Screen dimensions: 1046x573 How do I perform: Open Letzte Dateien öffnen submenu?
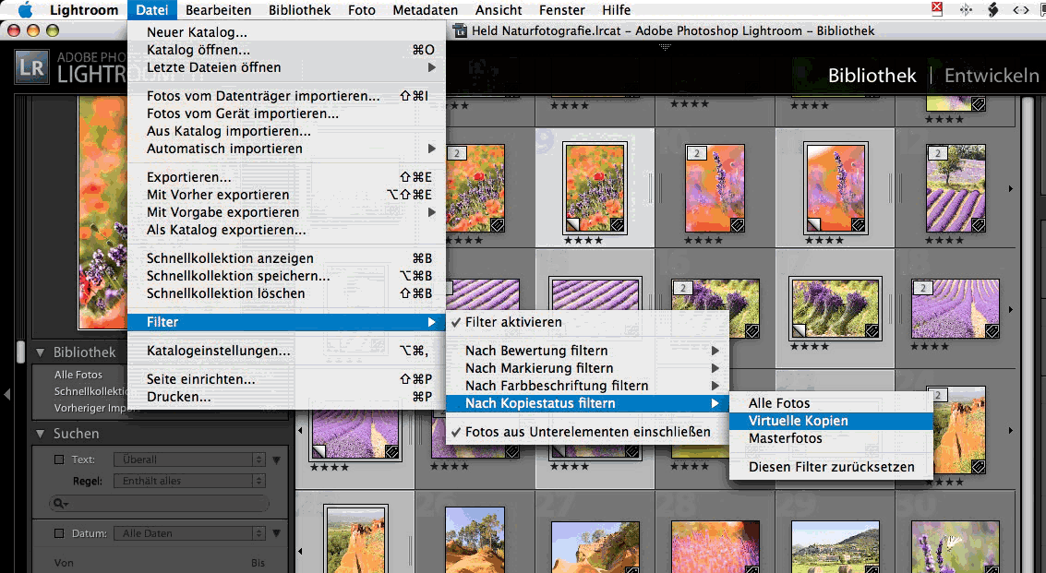pyautogui.click(x=286, y=67)
